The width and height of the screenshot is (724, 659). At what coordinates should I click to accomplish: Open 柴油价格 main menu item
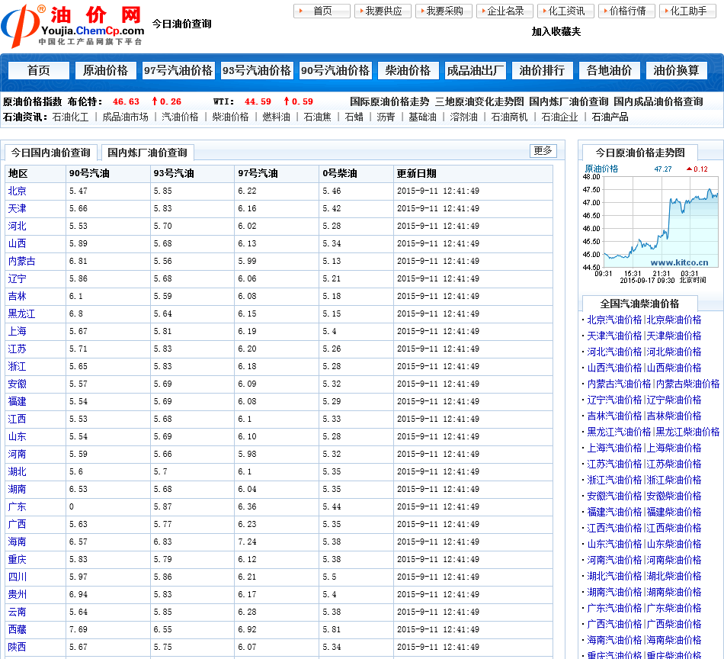coord(408,70)
